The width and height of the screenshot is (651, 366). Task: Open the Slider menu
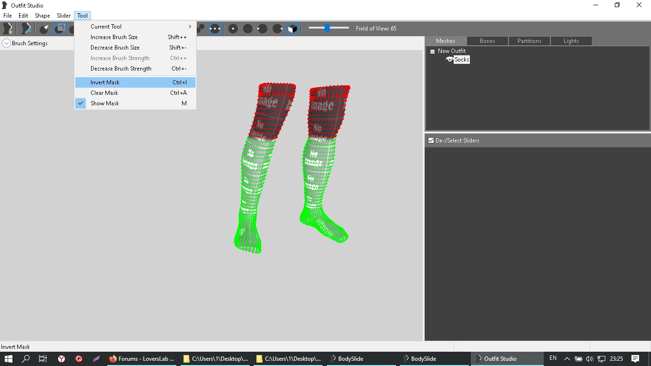coord(64,16)
